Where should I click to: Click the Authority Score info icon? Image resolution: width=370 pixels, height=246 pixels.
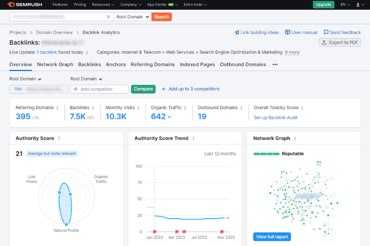pyautogui.click(x=59, y=138)
